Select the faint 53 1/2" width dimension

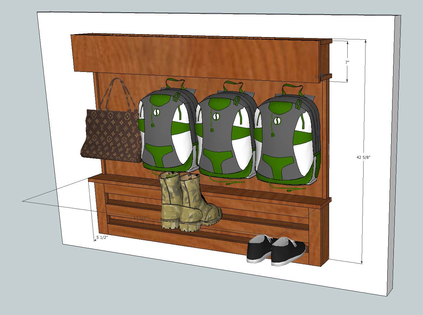pos(140,218)
